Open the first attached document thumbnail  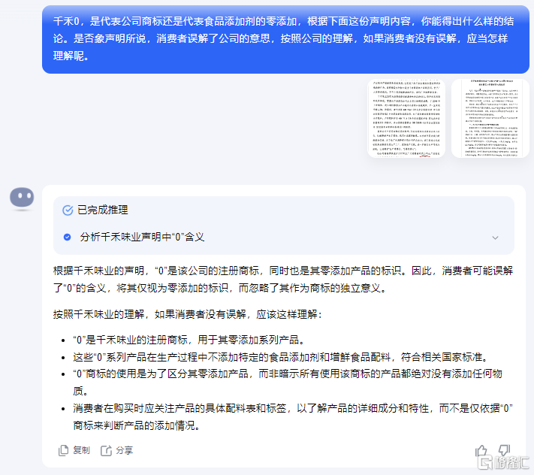(406, 118)
